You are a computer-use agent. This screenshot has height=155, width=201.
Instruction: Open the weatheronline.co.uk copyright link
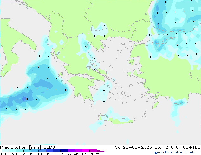(x=174, y=152)
